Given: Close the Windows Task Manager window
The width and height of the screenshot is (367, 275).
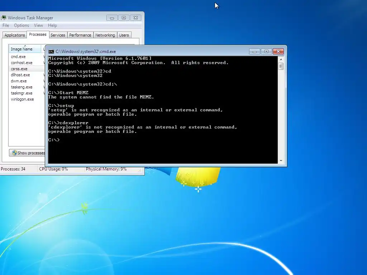Looking at the screenshot, I should tap(136, 18).
